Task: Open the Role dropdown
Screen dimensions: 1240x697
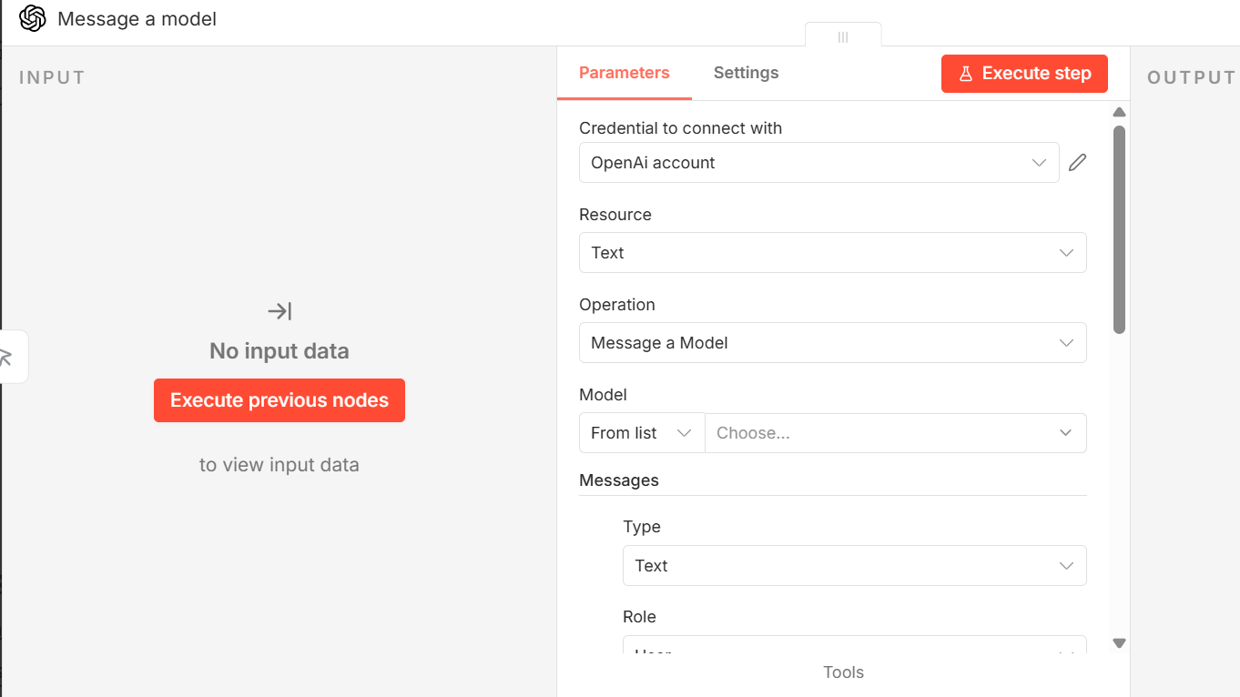Action: [x=854, y=648]
